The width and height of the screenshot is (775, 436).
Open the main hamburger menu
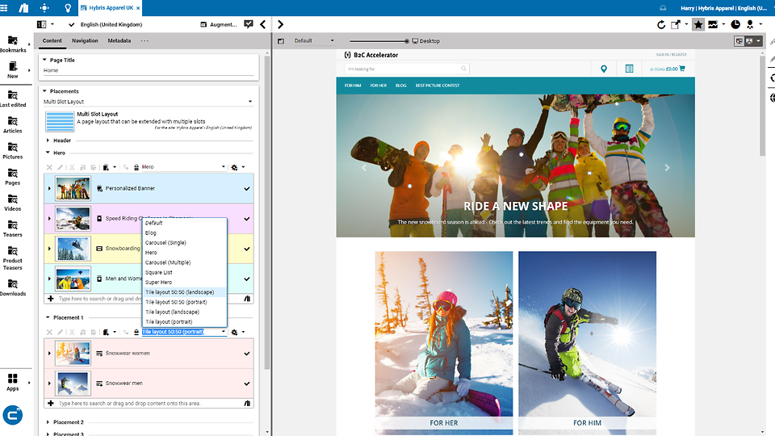[x=4, y=8]
